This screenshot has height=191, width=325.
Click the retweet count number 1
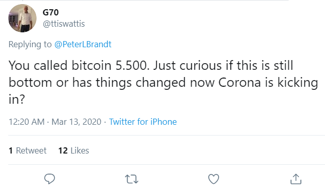pyautogui.click(x=11, y=150)
